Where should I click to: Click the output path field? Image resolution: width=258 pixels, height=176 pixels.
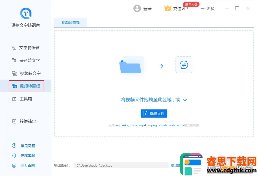pyautogui.click(x=121, y=165)
